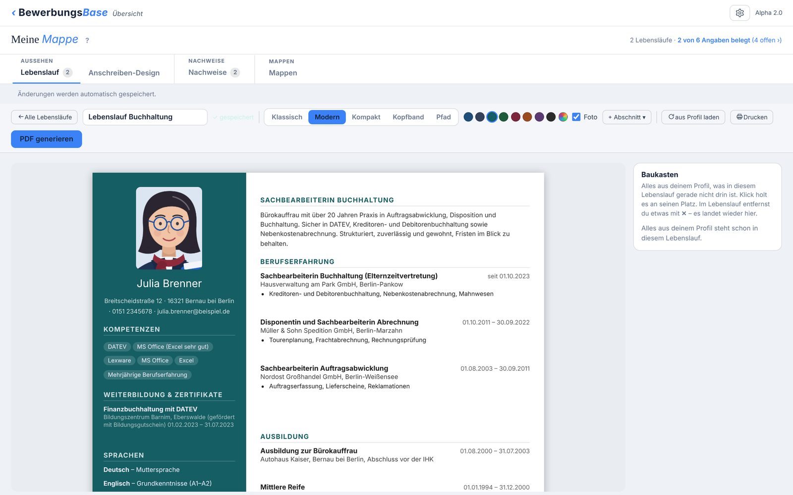Click the MS Office (Excel sehr gut) tag
The height and width of the screenshot is (495, 793).
[x=172, y=346]
